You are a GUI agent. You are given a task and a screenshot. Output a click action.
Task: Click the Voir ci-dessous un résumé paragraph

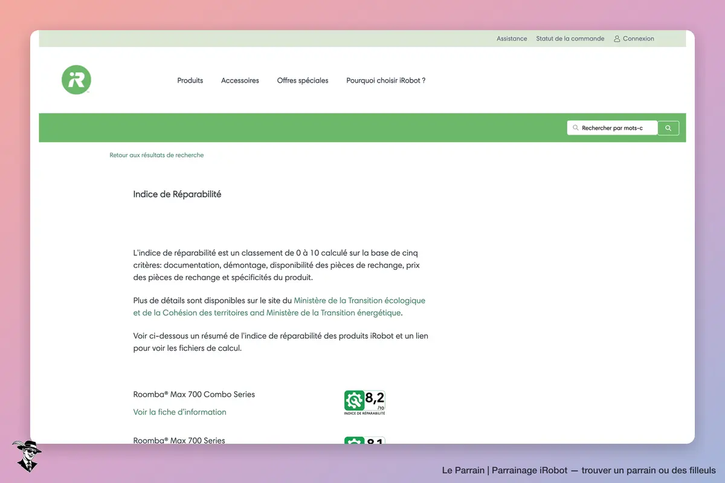click(280, 342)
